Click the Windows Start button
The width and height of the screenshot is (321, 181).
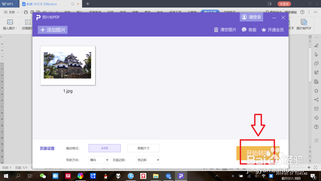point(6,176)
